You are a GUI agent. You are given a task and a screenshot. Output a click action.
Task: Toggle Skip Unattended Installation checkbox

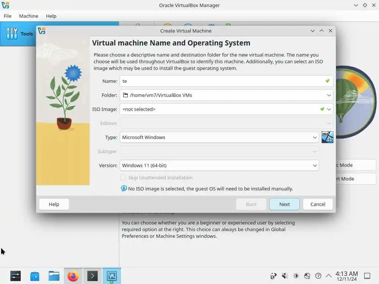tap(123, 177)
